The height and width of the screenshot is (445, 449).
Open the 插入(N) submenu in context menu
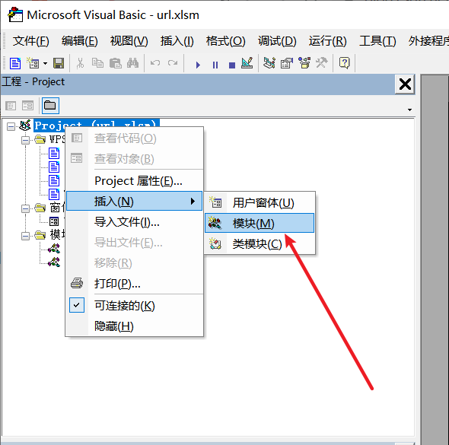point(134,201)
